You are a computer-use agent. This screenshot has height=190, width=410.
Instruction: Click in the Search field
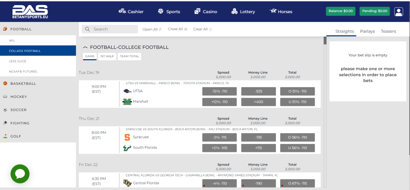(110, 29)
